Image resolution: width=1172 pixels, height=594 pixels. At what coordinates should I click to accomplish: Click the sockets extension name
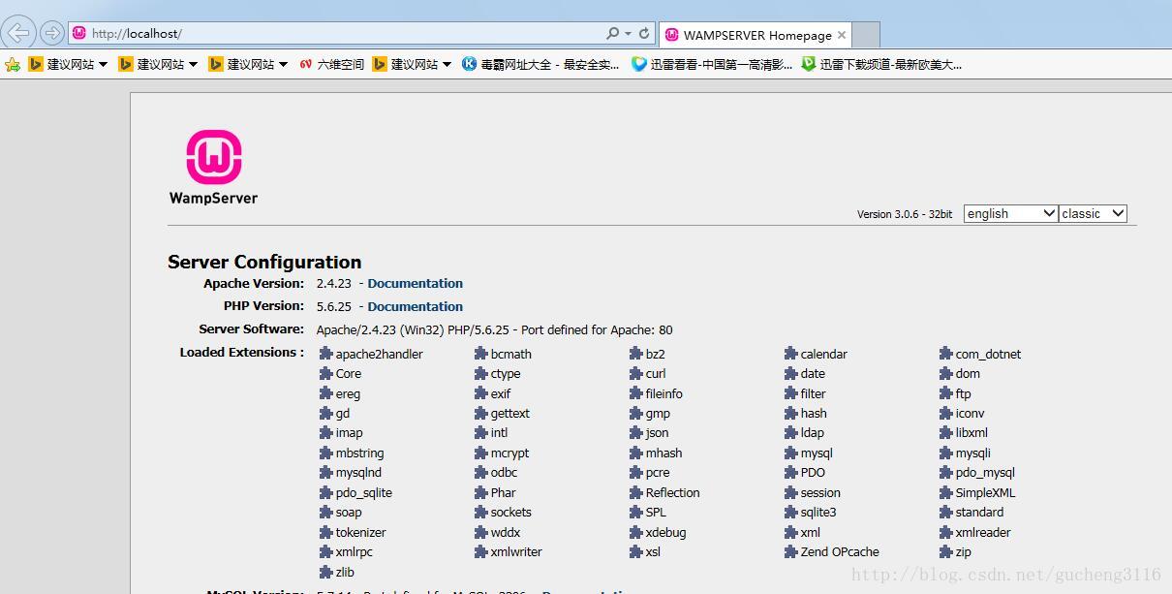511,512
